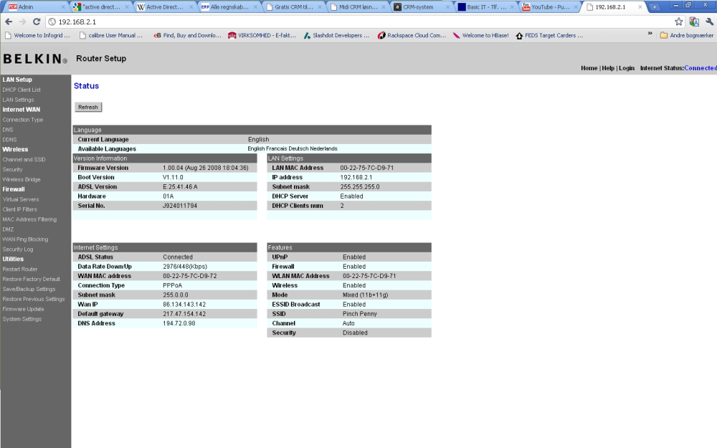Expand hidden bookmarks with the chevron
The width and height of the screenshot is (717, 448).
point(650,34)
